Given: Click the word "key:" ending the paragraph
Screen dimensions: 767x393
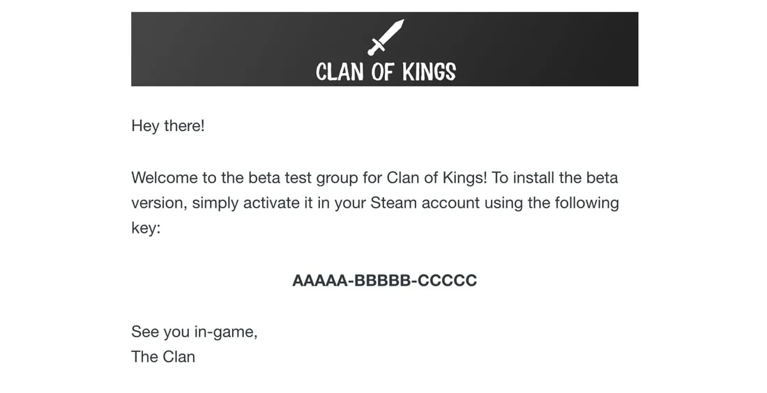Looking at the screenshot, I should coord(146,229).
